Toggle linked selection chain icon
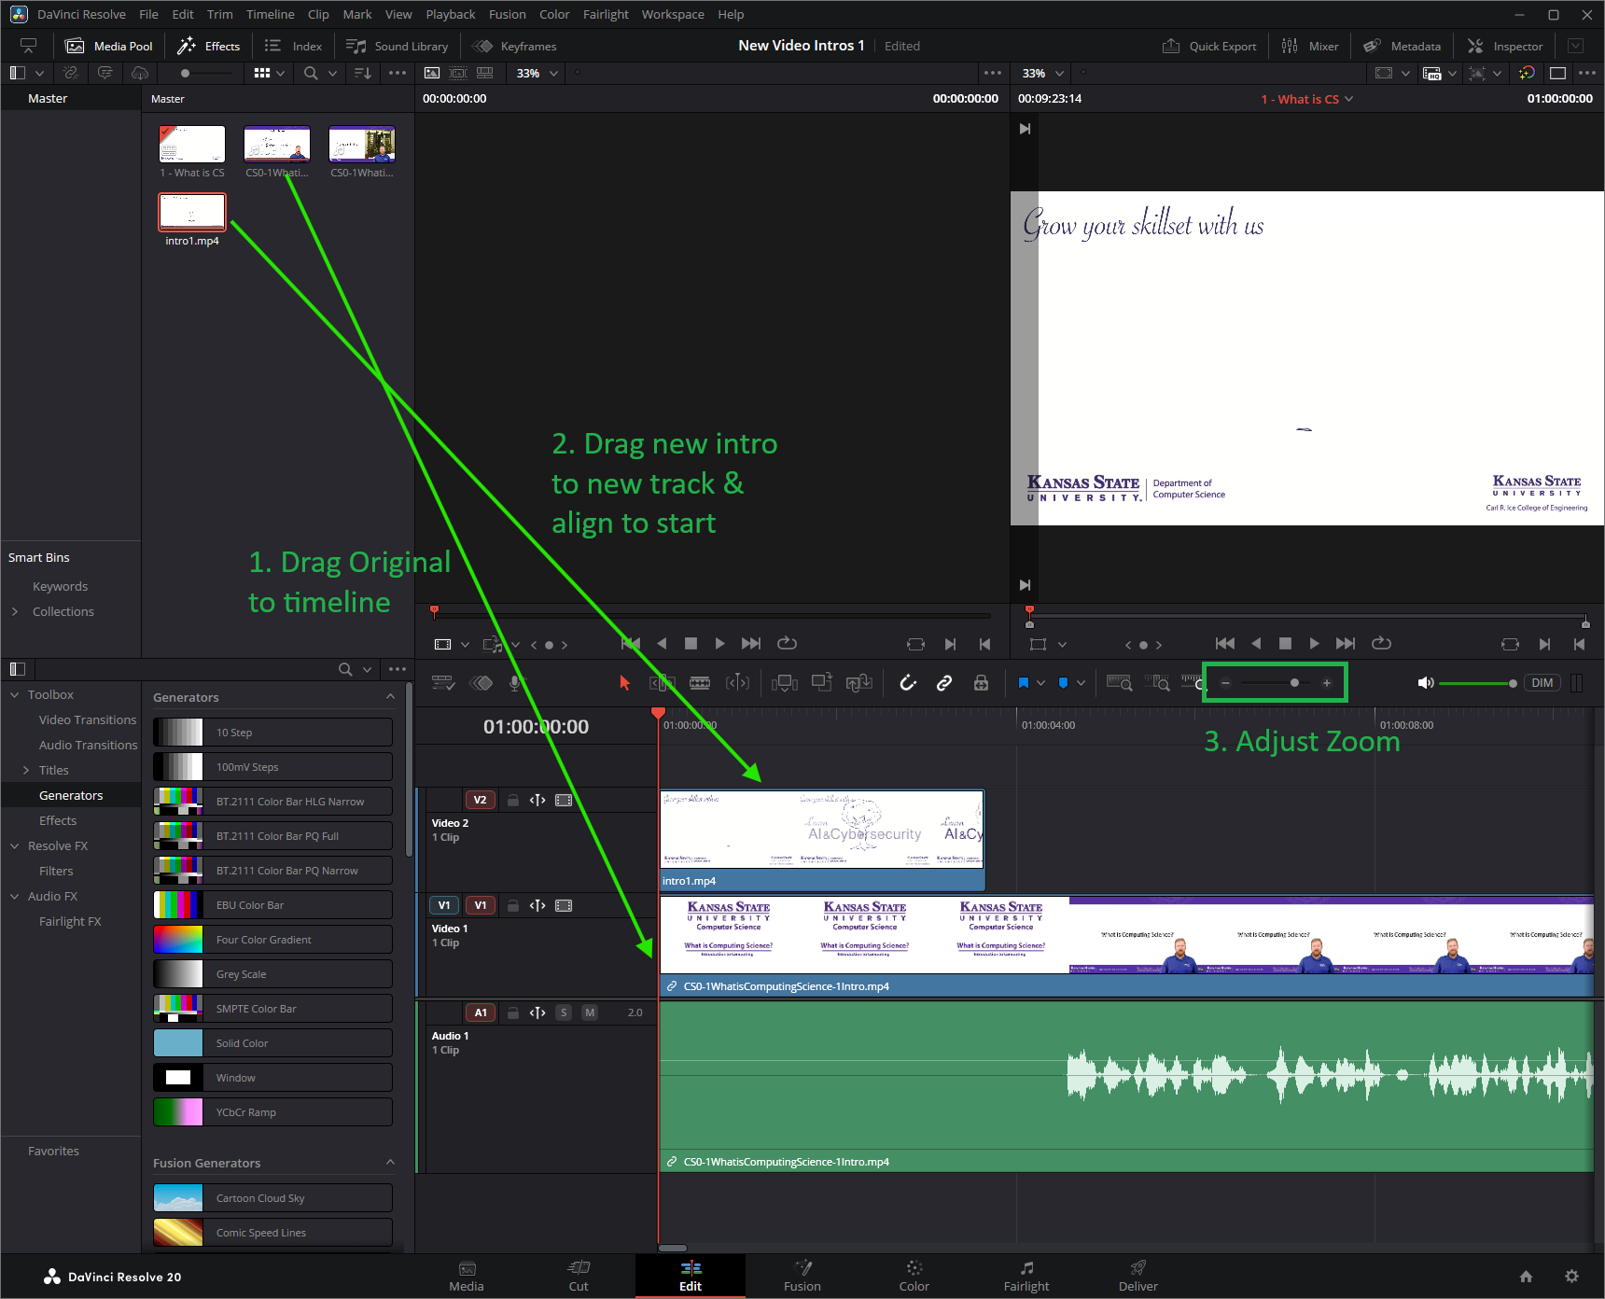The image size is (1605, 1299). click(944, 683)
